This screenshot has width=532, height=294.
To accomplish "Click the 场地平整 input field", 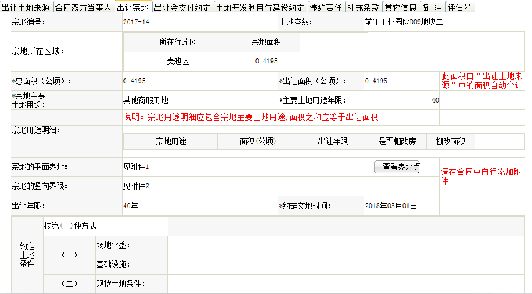I will click(346, 246).
